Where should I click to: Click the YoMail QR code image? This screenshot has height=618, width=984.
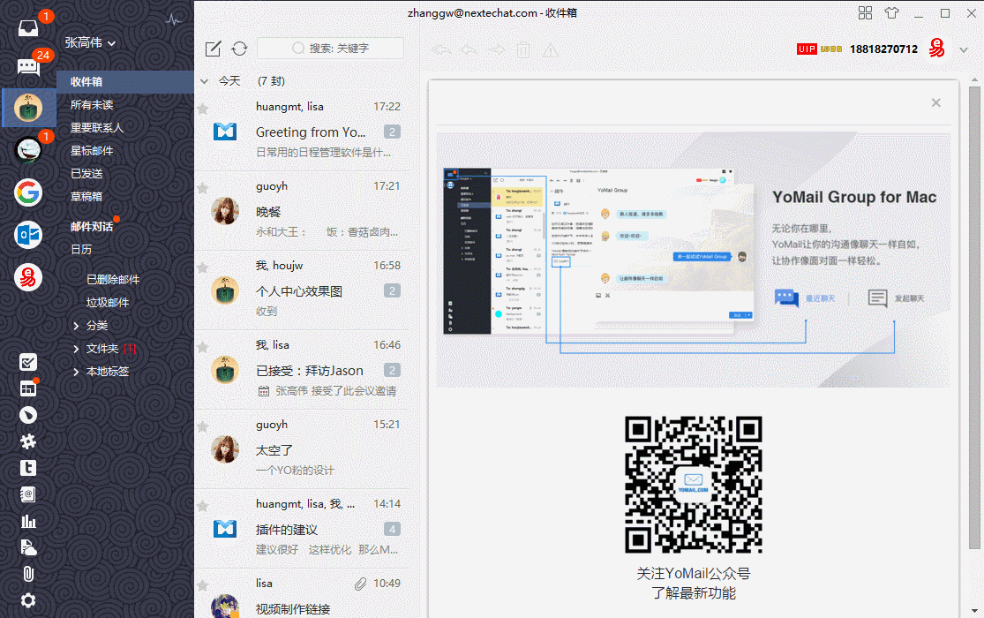coord(694,484)
